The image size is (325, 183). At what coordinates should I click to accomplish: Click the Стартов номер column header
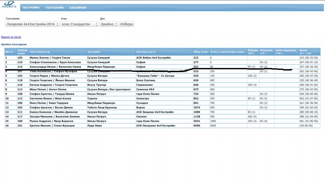click(x=22, y=52)
